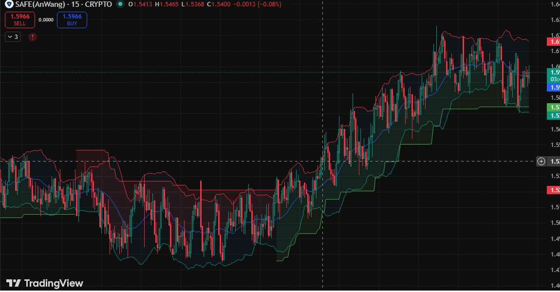The width and height of the screenshot is (560, 292).
Task: Click the bright green 1.57 price label
Action: pos(554,107)
